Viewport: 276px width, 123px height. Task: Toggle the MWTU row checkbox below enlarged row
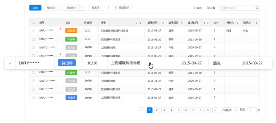33,81
